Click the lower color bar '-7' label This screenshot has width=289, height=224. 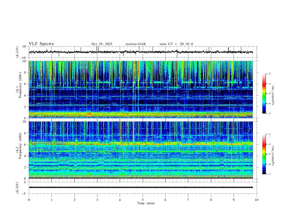(x=269, y=174)
